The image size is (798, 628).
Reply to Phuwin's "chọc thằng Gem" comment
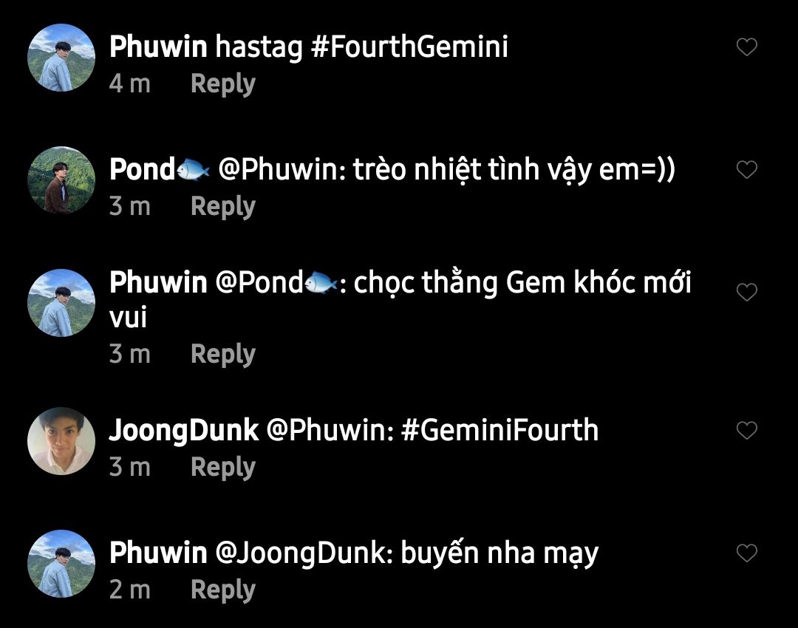click(x=222, y=355)
